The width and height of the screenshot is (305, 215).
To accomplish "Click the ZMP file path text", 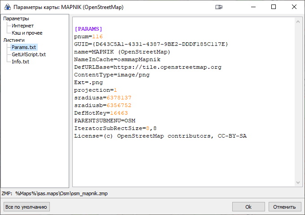I will pyautogui.click(x=62, y=193).
